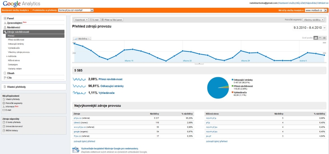This screenshot has height=154, width=329.
Task: Switch graph to weekly view
Action: click(320, 38)
